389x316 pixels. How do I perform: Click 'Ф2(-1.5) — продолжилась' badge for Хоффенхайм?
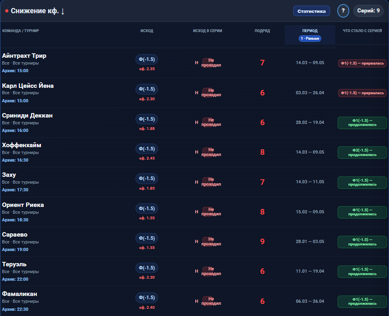coord(362,152)
